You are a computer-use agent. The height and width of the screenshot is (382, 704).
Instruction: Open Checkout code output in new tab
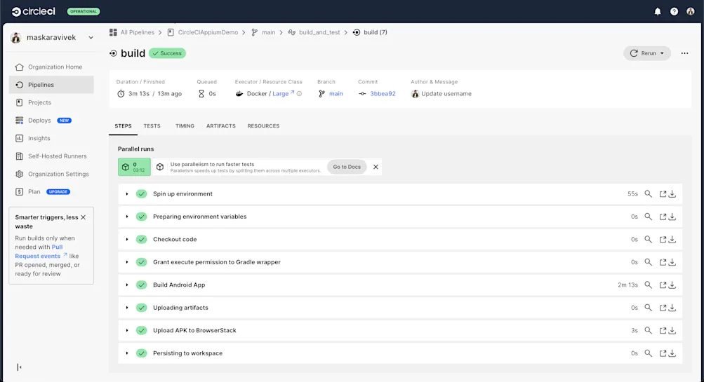(x=663, y=240)
